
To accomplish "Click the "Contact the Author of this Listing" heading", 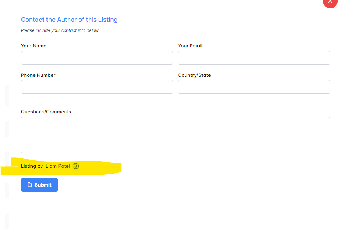I will click(x=69, y=20).
